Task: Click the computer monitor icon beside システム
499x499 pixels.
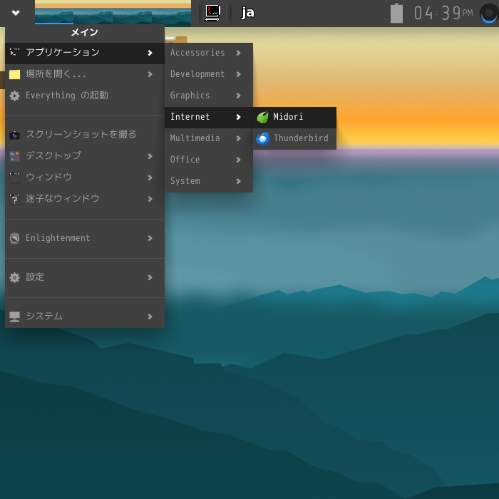Action: tap(15, 317)
